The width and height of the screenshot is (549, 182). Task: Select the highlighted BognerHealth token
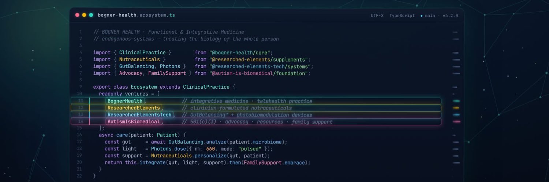tap(125, 101)
